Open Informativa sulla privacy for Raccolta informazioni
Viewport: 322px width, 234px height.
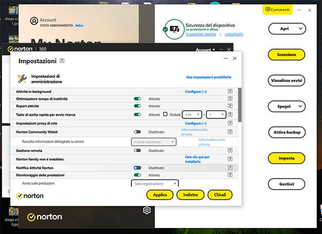pyautogui.click(x=212, y=142)
